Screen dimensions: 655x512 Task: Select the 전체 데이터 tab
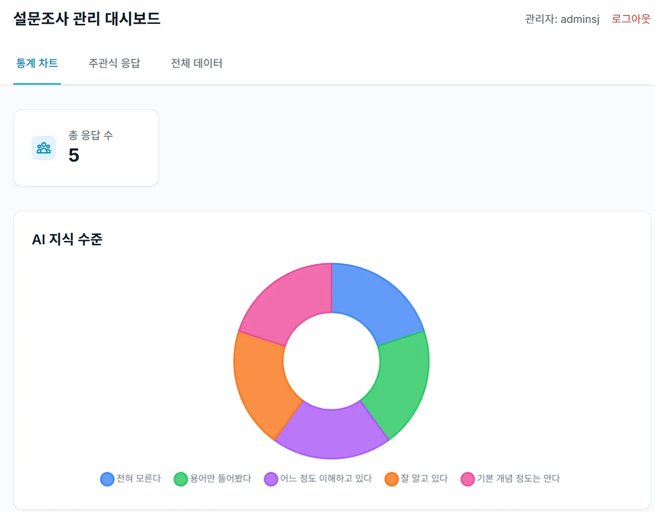(196, 63)
